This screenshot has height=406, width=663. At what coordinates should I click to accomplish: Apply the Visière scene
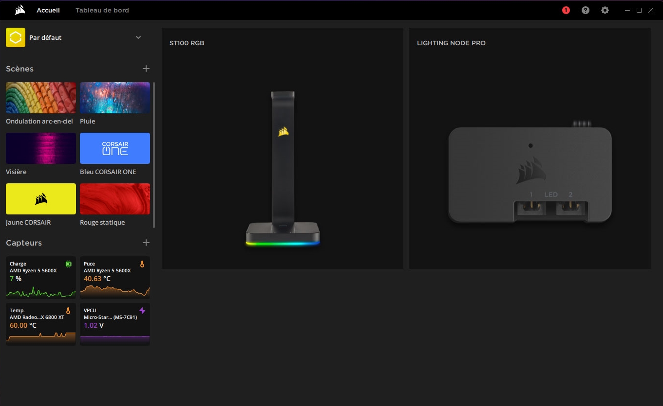41,148
